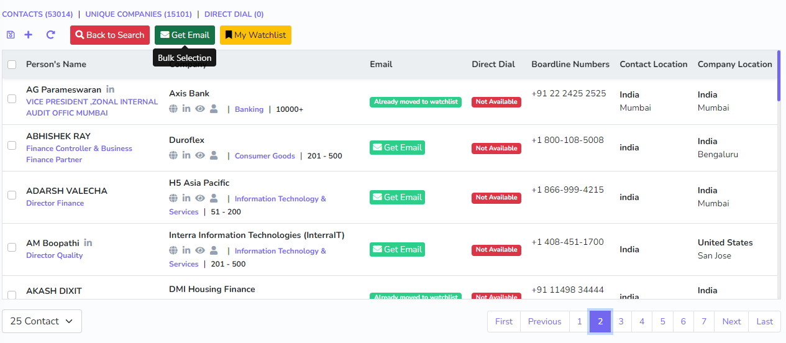Open AG Parameswaran's LinkedIn profile icon
The width and height of the screenshot is (786, 343).
(x=110, y=89)
